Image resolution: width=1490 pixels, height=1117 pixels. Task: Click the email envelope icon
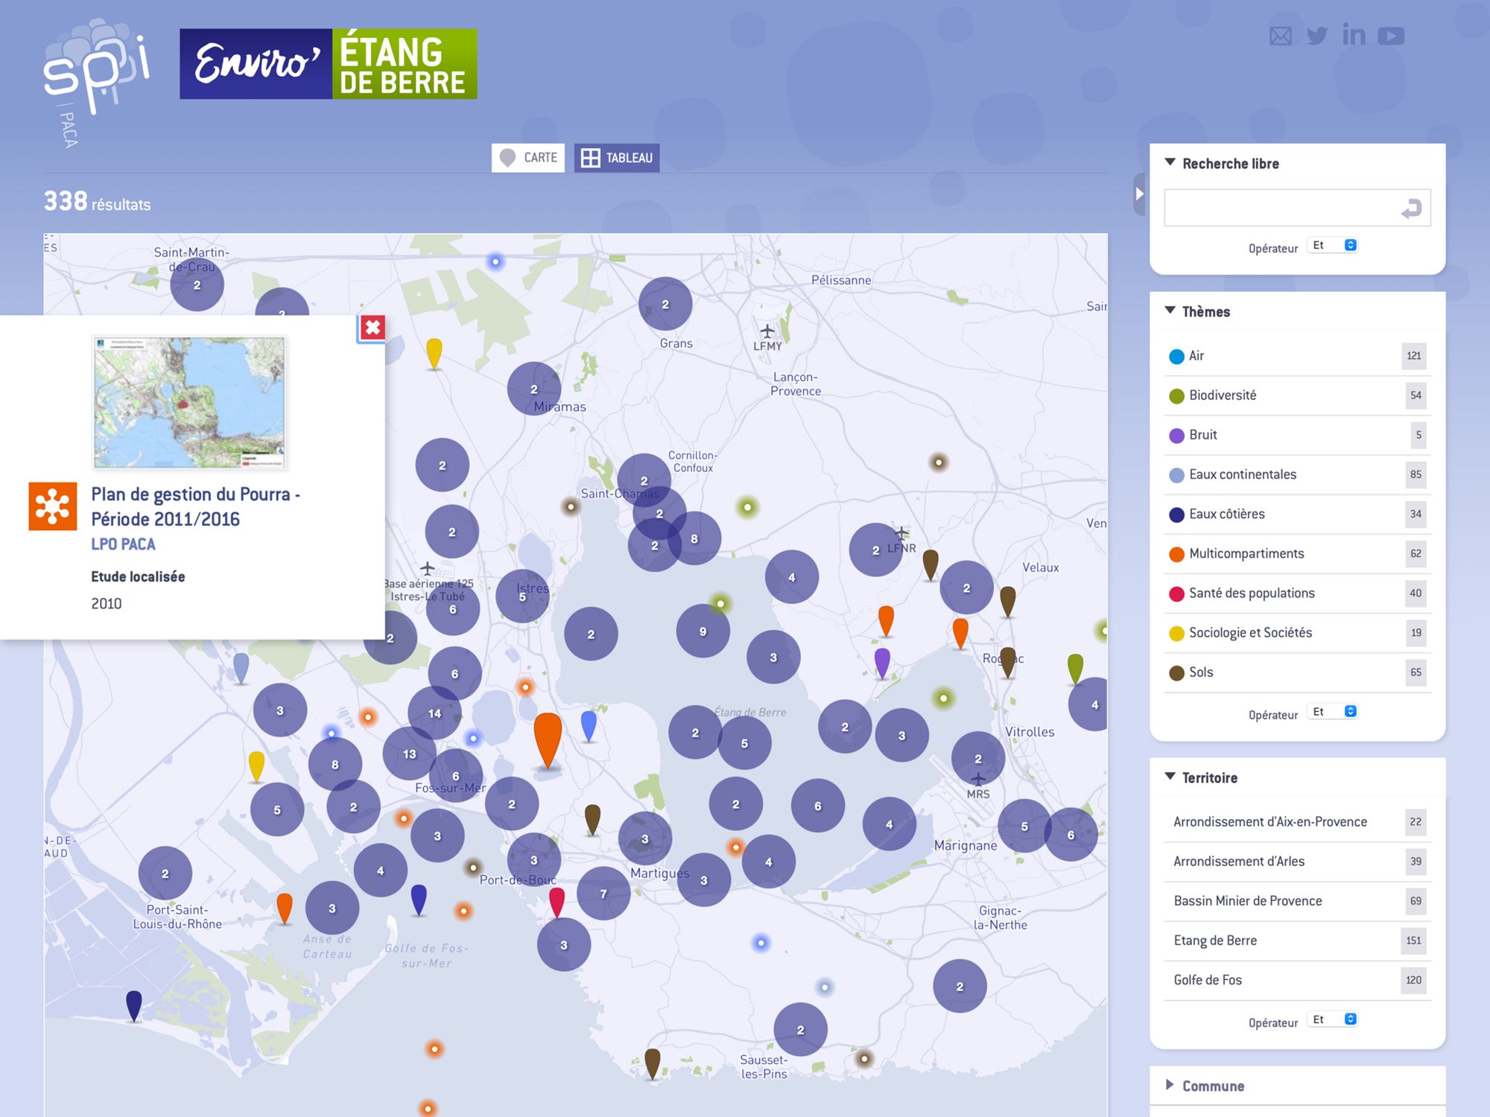[x=1280, y=36]
